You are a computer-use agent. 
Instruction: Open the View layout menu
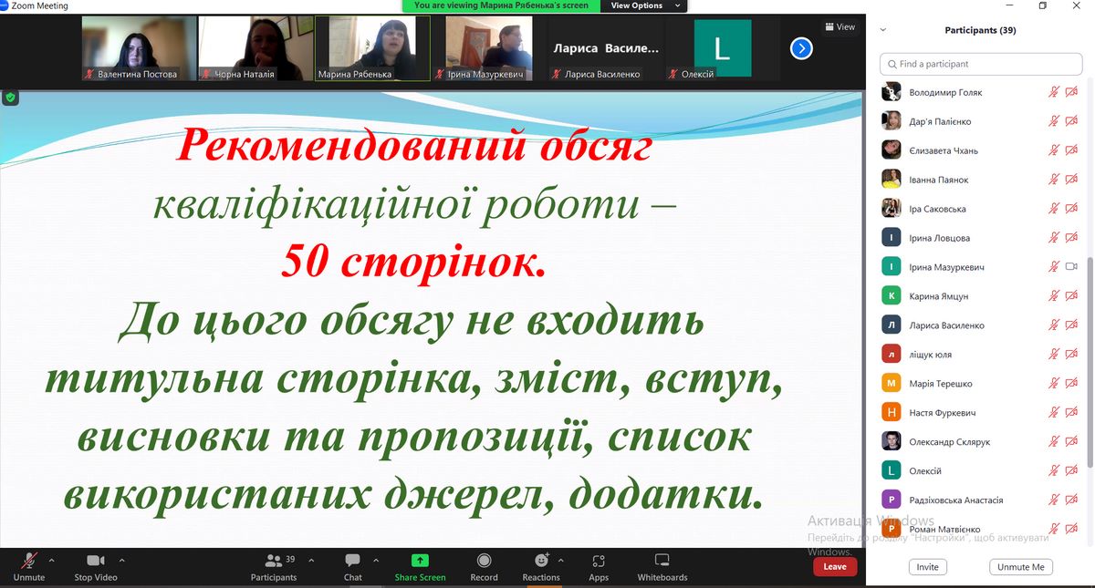click(840, 26)
